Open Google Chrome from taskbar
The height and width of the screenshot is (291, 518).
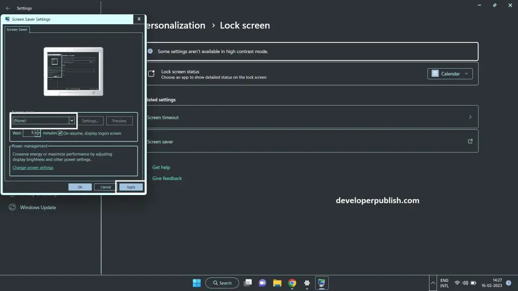click(292, 283)
